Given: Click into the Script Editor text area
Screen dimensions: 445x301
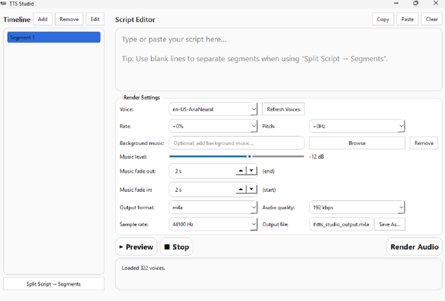Looking at the screenshot, I should [x=278, y=61].
